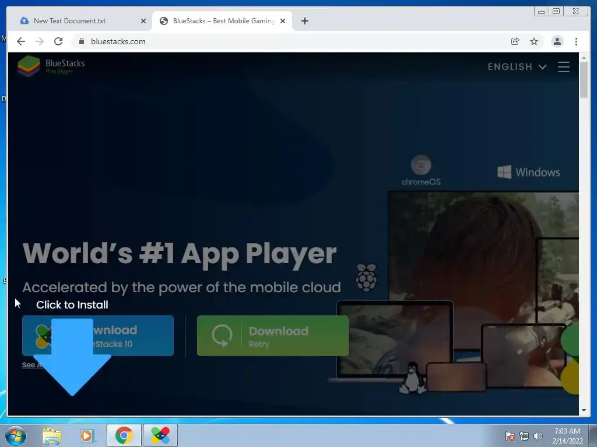Open Chrome's three-dot menu
The width and height of the screenshot is (597, 447).
(576, 41)
